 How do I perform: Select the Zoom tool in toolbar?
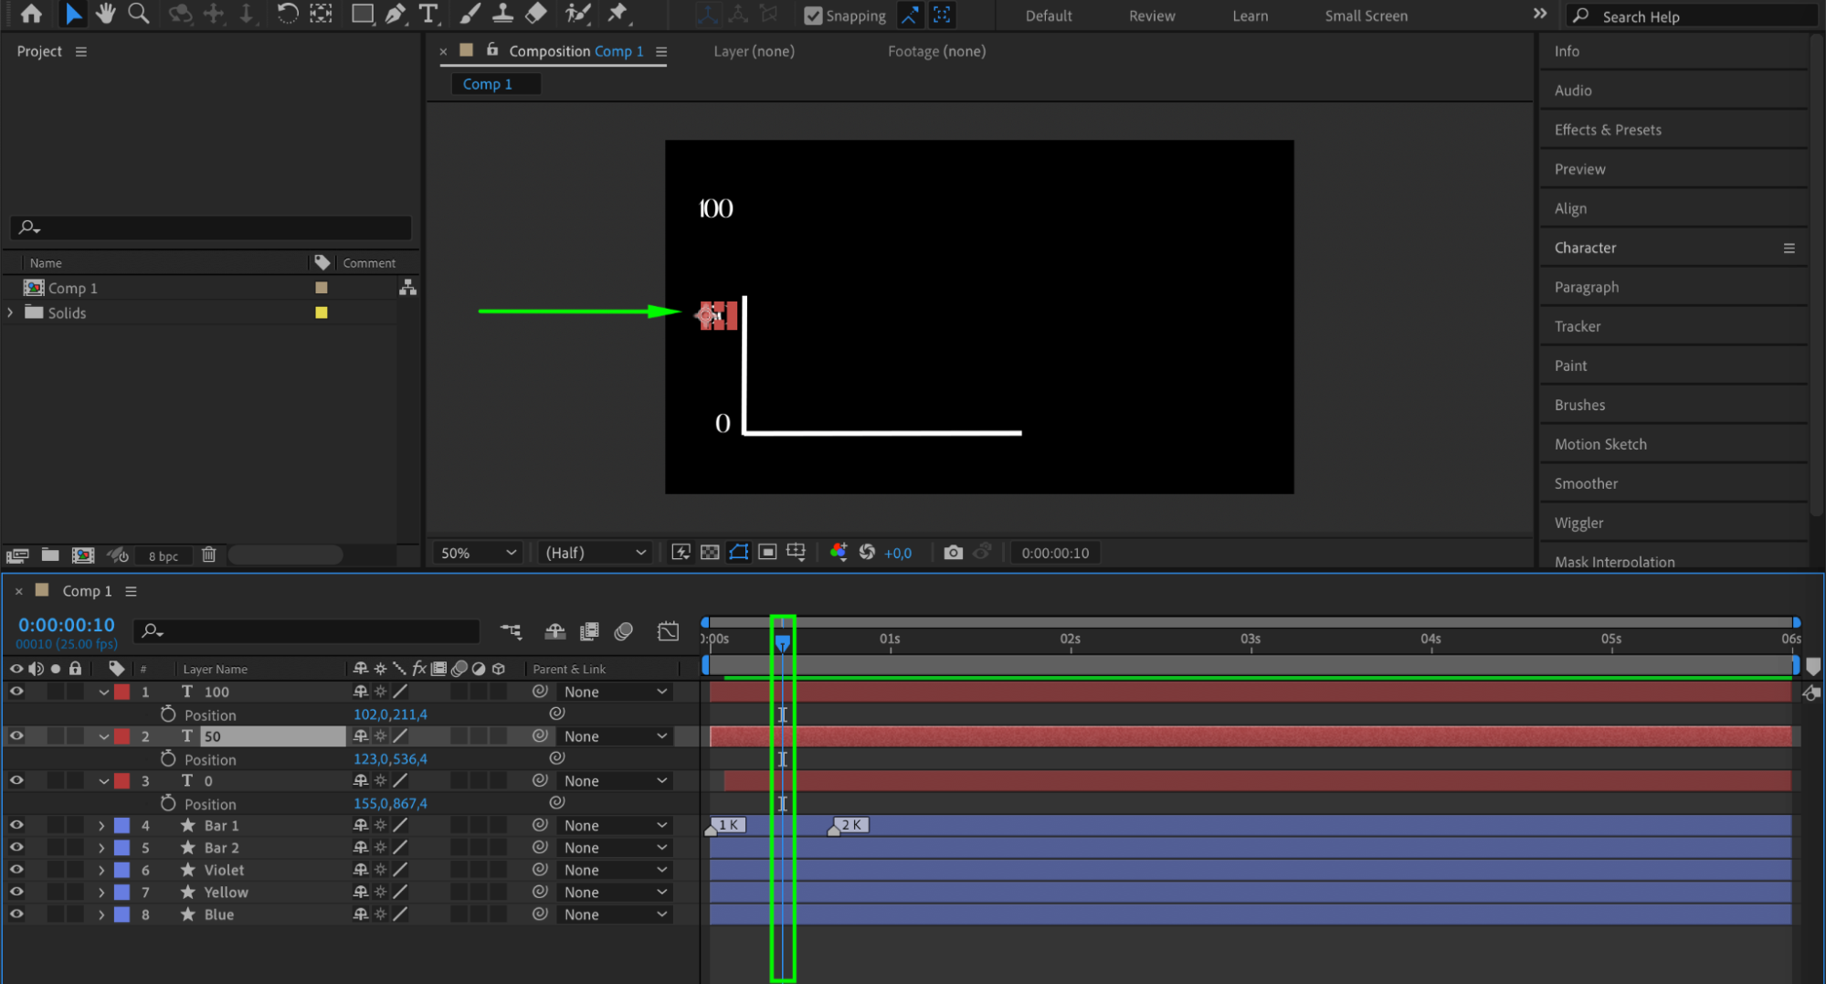pyautogui.click(x=139, y=14)
